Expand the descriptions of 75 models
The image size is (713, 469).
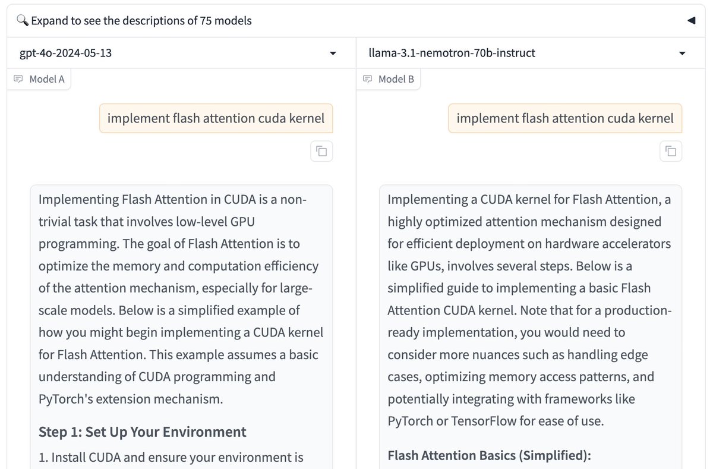click(x=141, y=21)
